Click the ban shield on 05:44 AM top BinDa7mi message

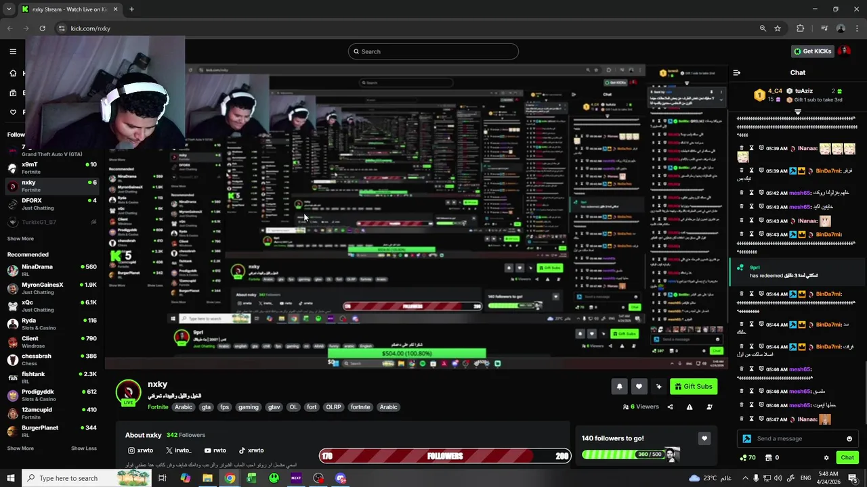761,294
